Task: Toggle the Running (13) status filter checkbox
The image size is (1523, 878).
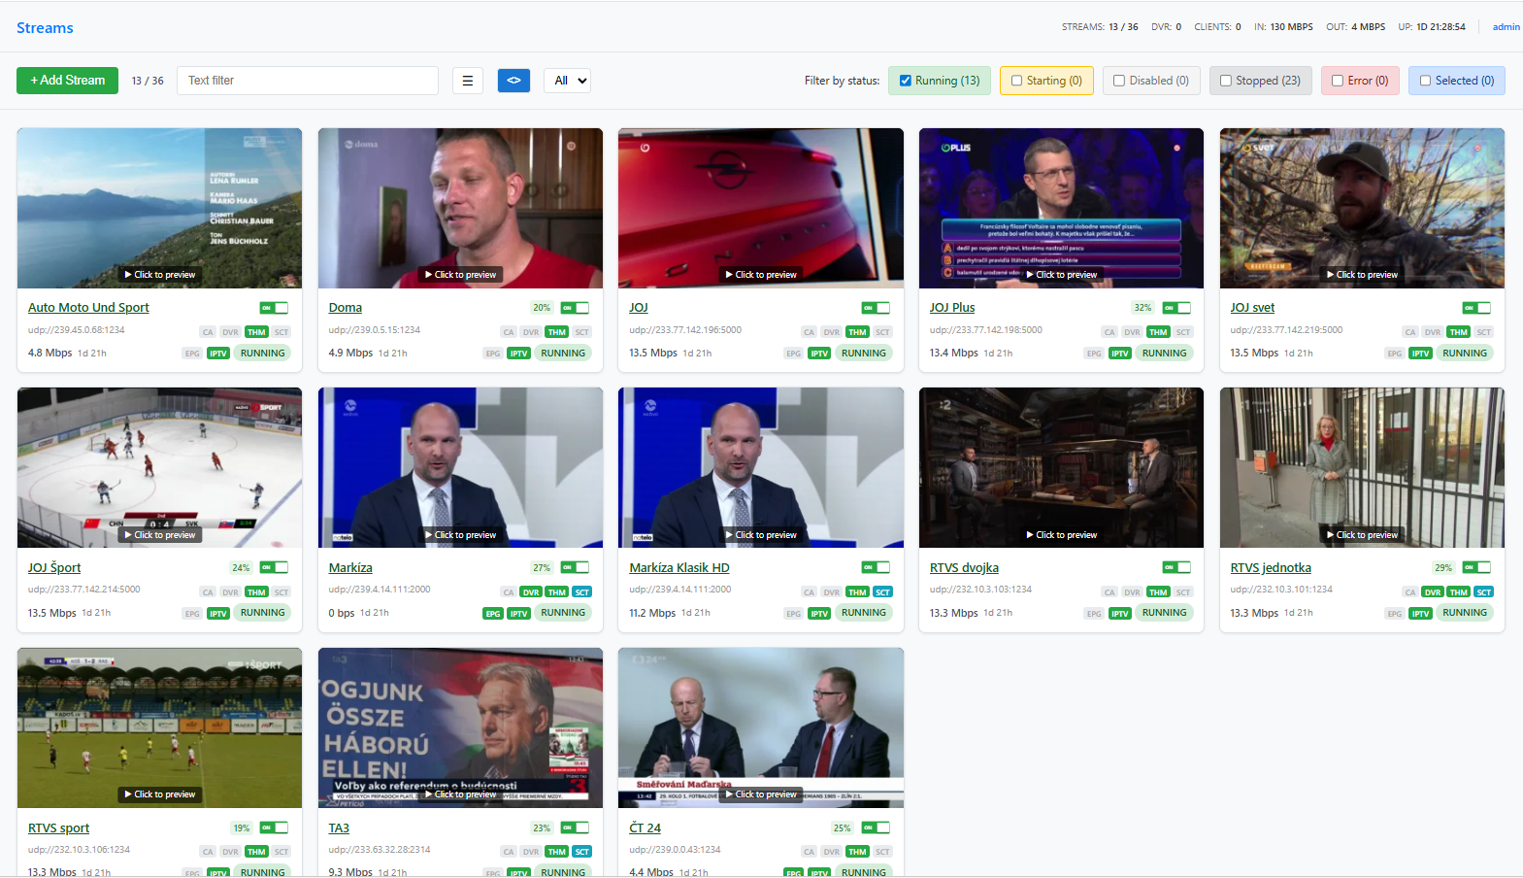Action: tap(906, 81)
